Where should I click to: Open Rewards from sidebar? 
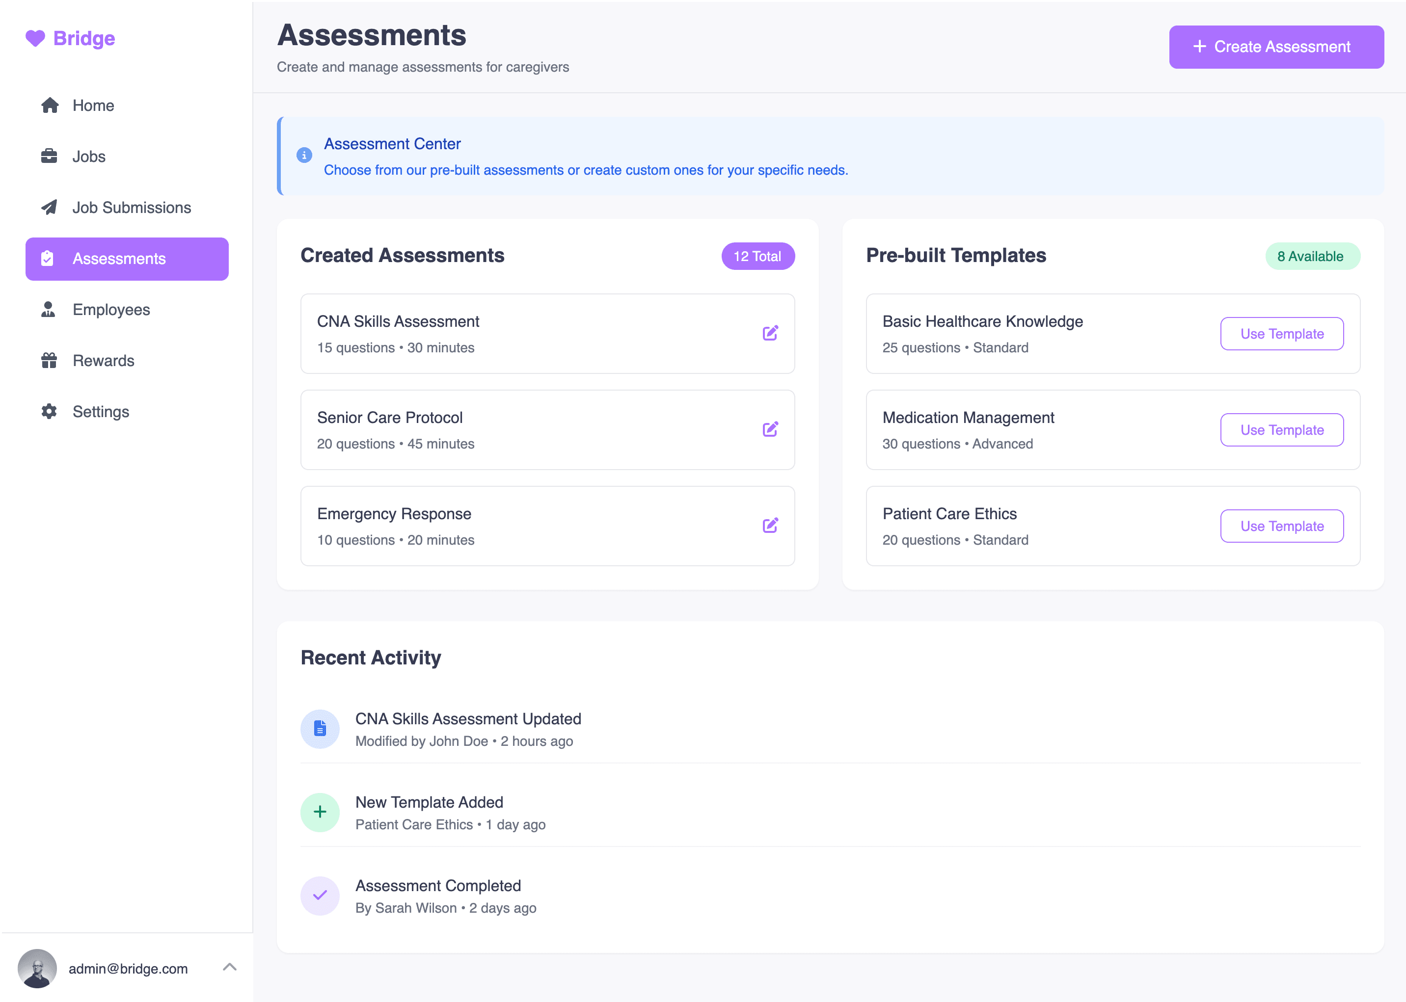[x=103, y=361]
